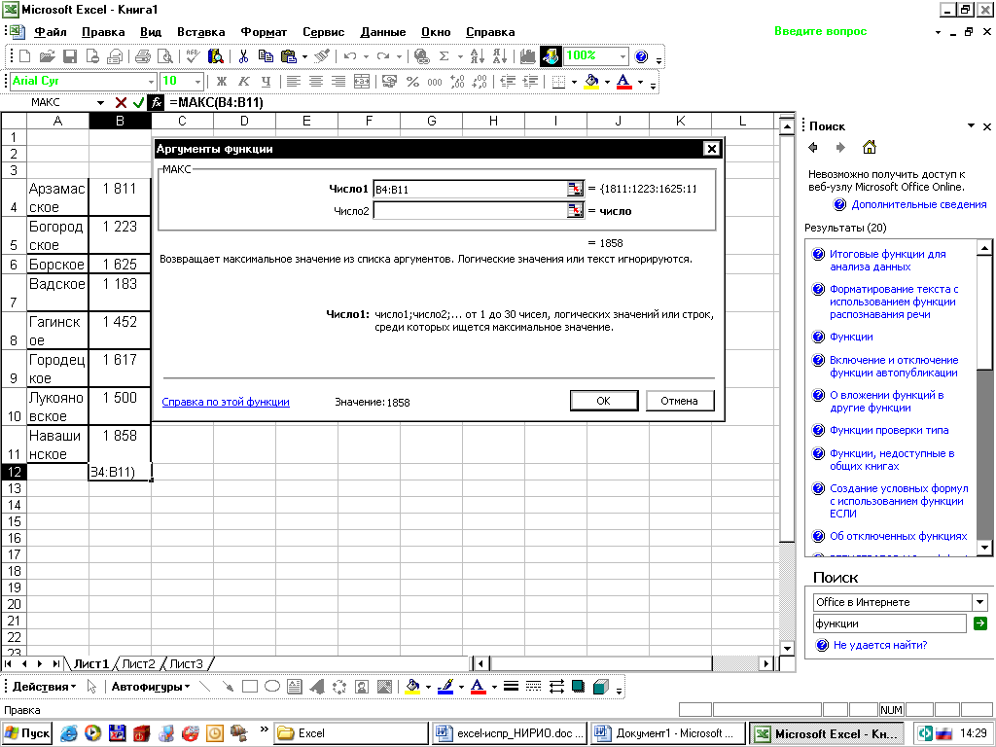Click the Chart Wizard icon
Viewport: 996px width, 747px height.
pos(527,56)
